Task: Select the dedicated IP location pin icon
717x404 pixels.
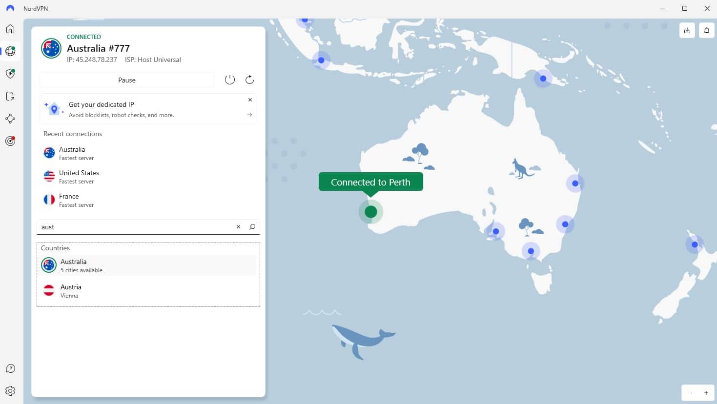Action: point(54,109)
